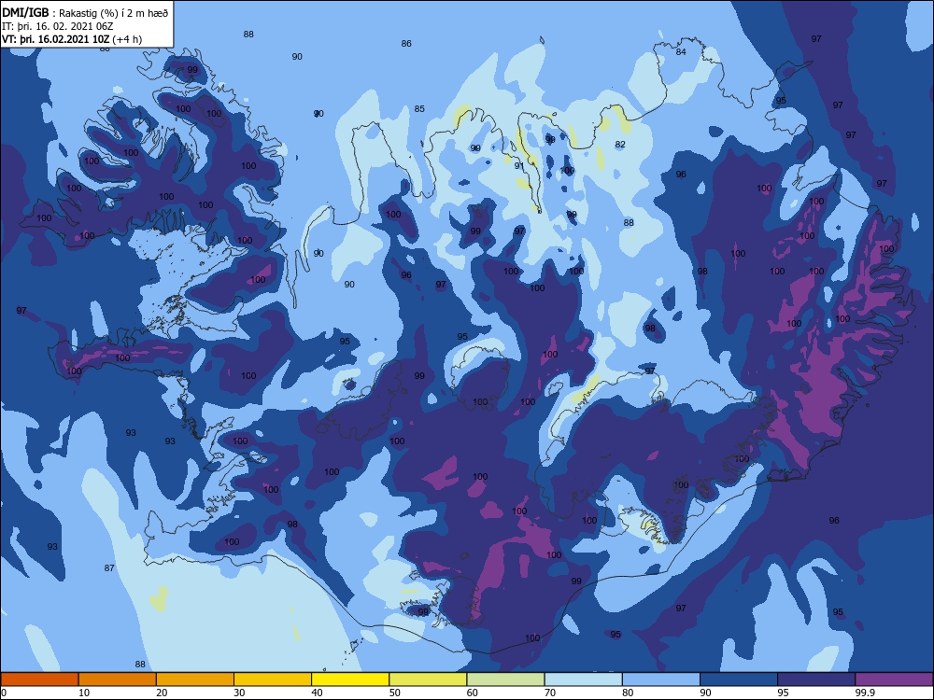Click the "DMI/IGB" title in the header box
This screenshot has width=934, height=700.
[x=25, y=12]
